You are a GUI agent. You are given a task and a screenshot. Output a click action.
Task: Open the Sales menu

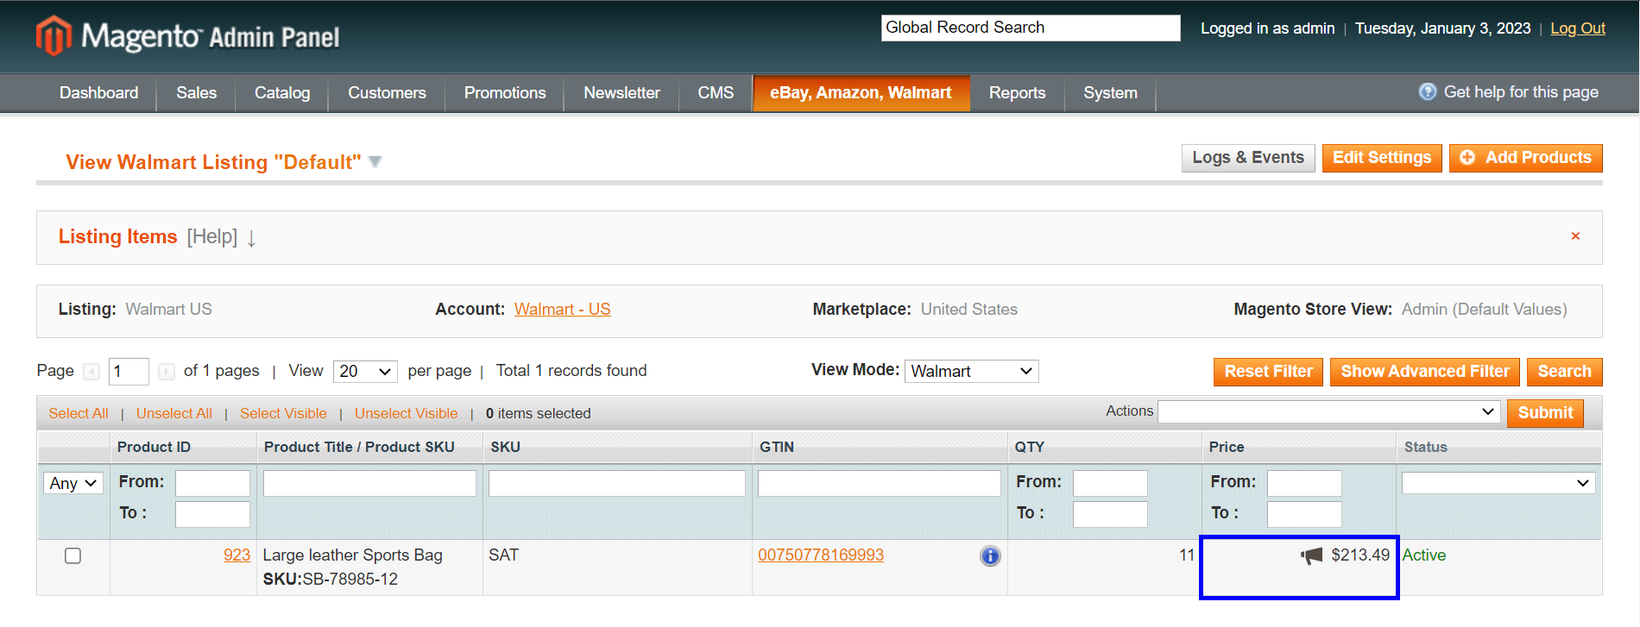197,92
